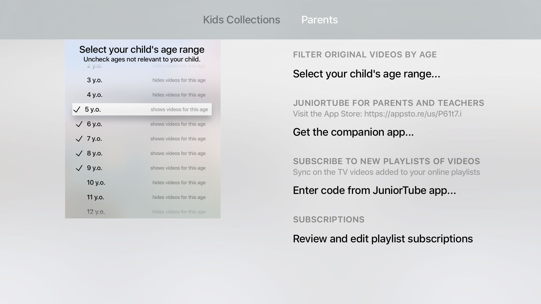Click the age range dialog title
Image resolution: width=541 pixels, height=304 pixels.
tap(142, 50)
